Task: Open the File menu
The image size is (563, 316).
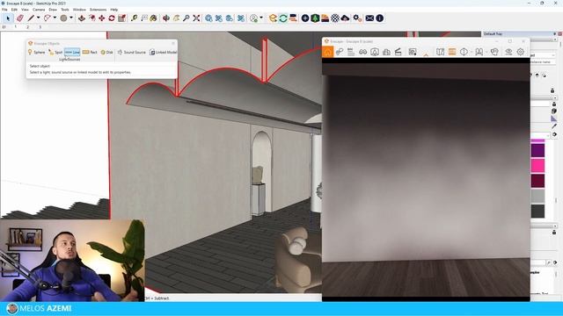Action: pyautogui.click(x=4, y=10)
